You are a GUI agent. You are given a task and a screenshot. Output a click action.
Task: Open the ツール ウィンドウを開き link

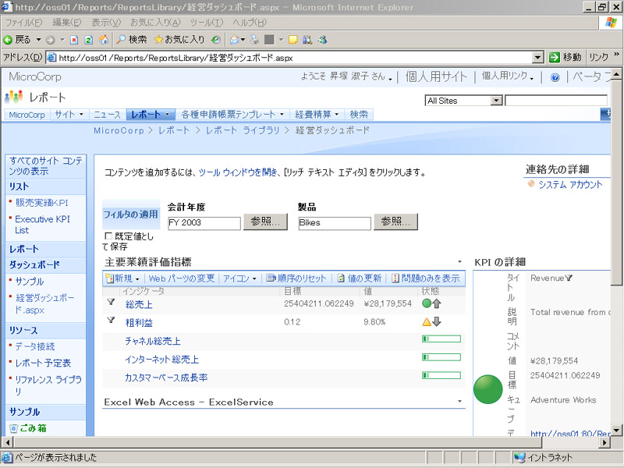pyautogui.click(x=238, y=172)
